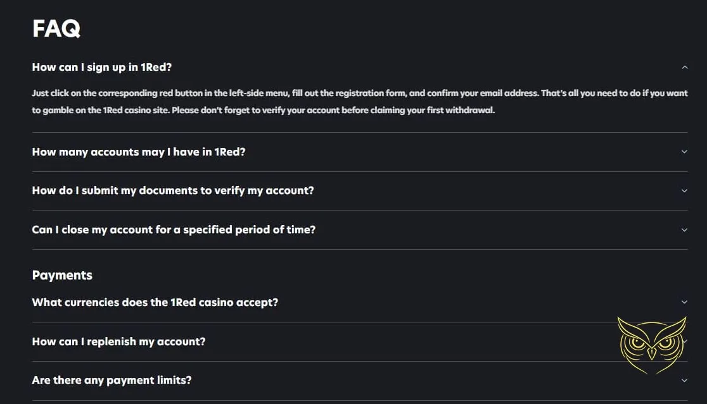Image resolution: width=707 pixels, height=404 pixels.
Task: Select the 'Payments' section heading
Action: tap(62, 275)
